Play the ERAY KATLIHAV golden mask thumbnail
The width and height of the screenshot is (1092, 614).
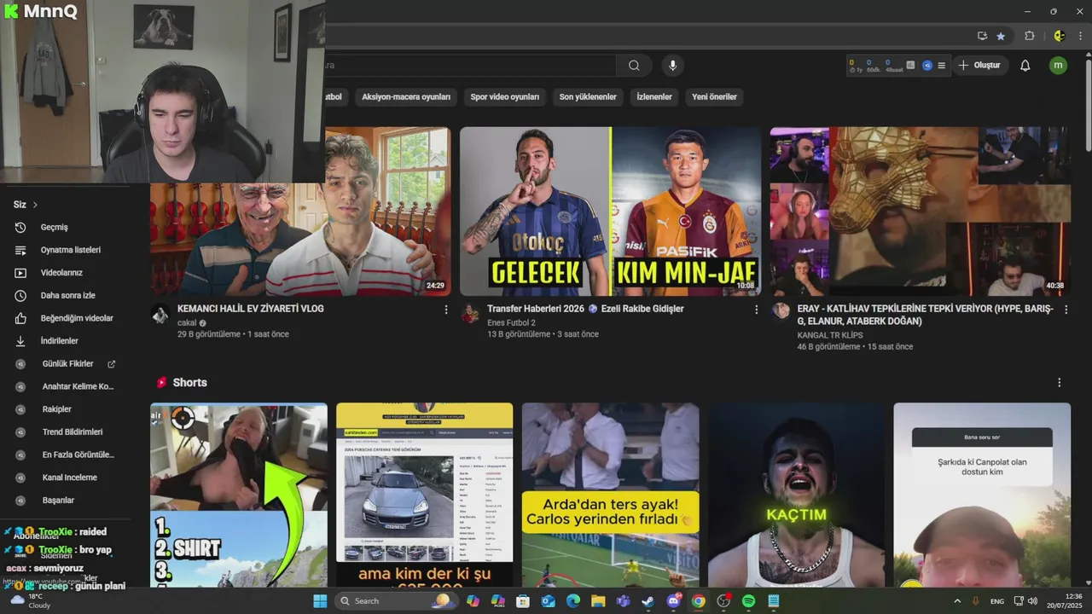[x=920, y=211]
